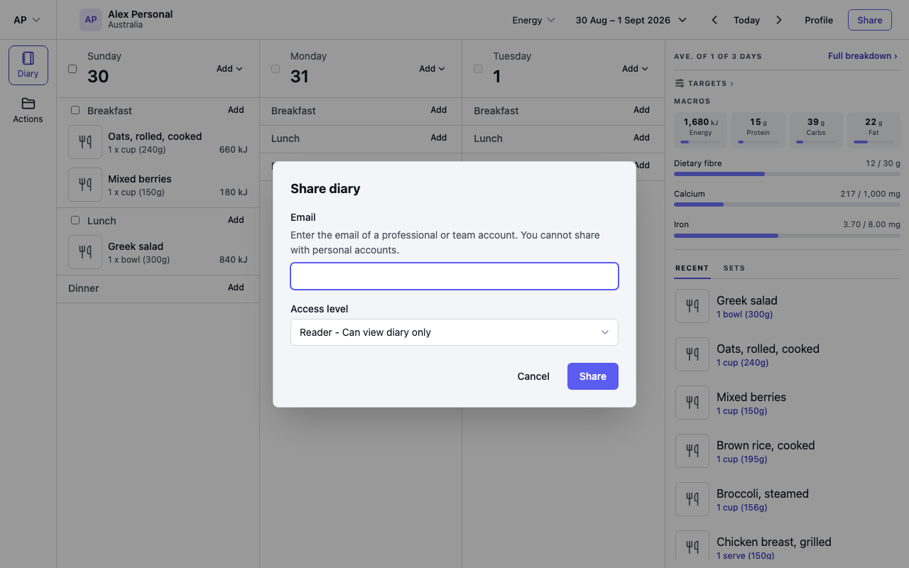909x568 pixels.
Task: Open the Targets settings sliders icon
Action: pos(680,83)
